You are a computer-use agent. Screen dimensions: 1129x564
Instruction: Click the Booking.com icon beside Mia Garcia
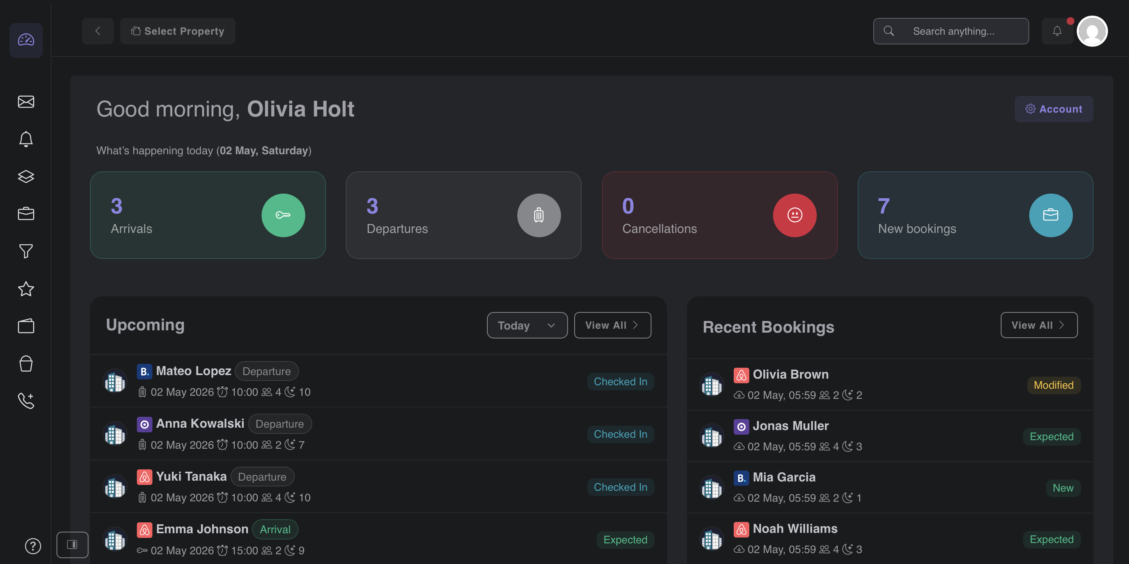[x=741, y=478]
